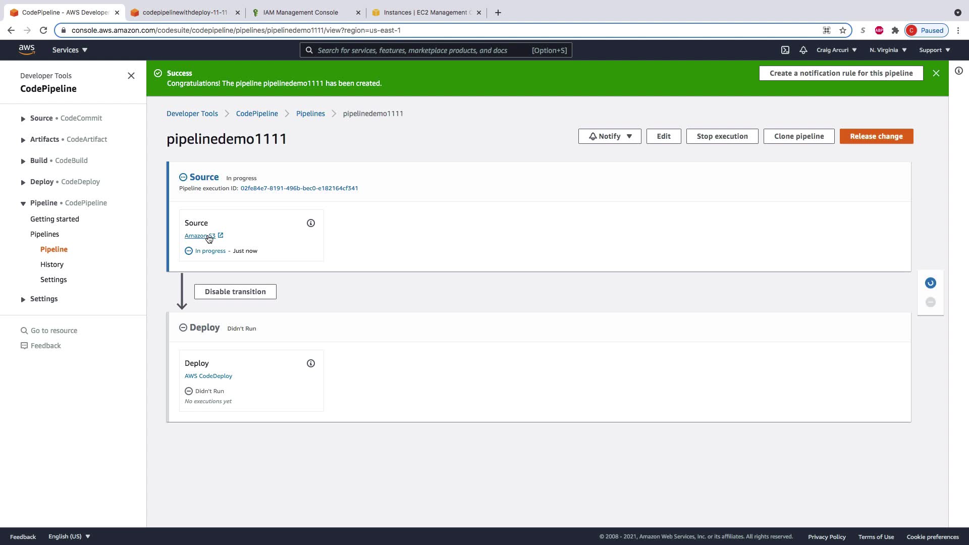Dismiss the green success banner
Screen dimensions: 969x545
click(936, 73)
